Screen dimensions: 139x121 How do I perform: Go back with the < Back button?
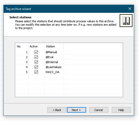(x=57, y=110)
